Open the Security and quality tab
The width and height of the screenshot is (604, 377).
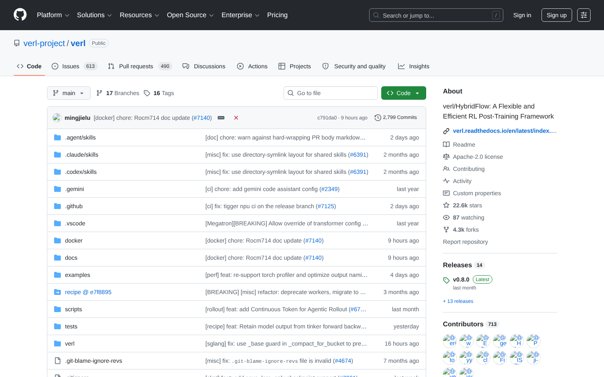coord(354,66)
